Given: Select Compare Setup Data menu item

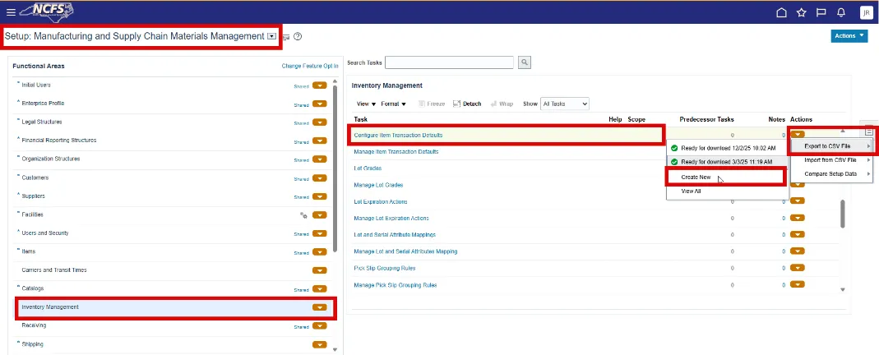Looking at the screenshot, I should click(x=832, y=174).
